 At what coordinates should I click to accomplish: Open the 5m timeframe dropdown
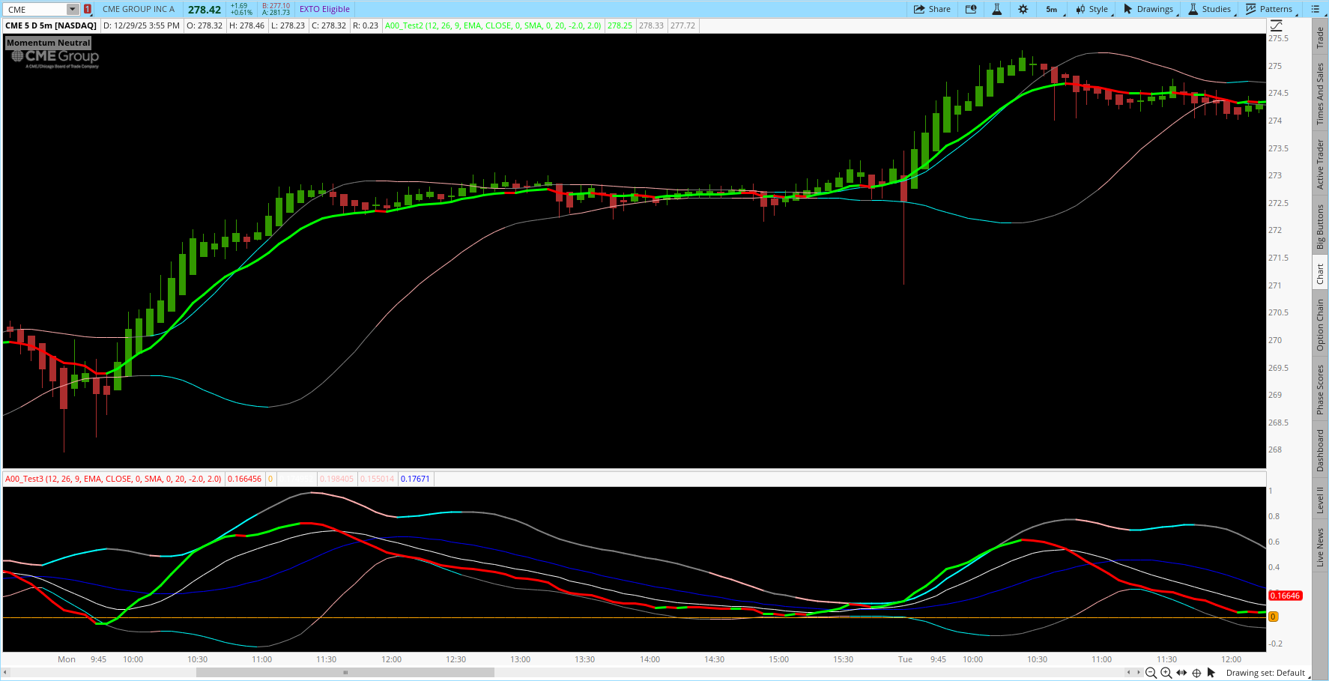click(x=1052, y=9)
